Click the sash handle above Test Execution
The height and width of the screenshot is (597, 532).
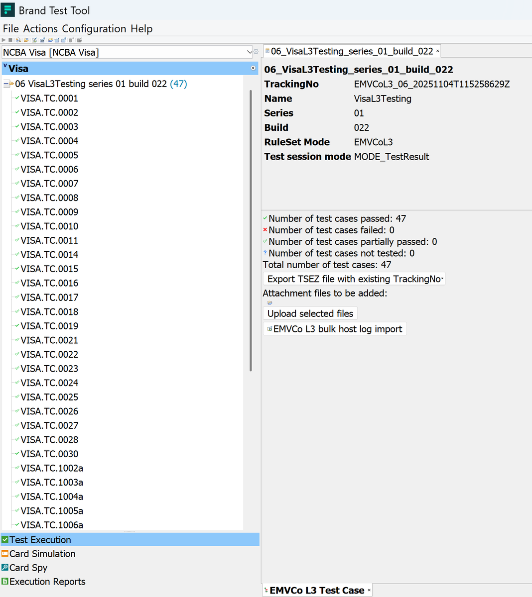(x=130, y=531)
